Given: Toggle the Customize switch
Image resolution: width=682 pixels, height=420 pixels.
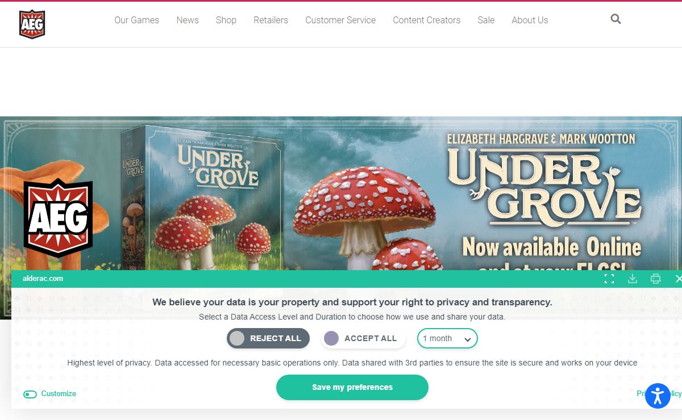Looking at the screenshot, I should point(30,394).
